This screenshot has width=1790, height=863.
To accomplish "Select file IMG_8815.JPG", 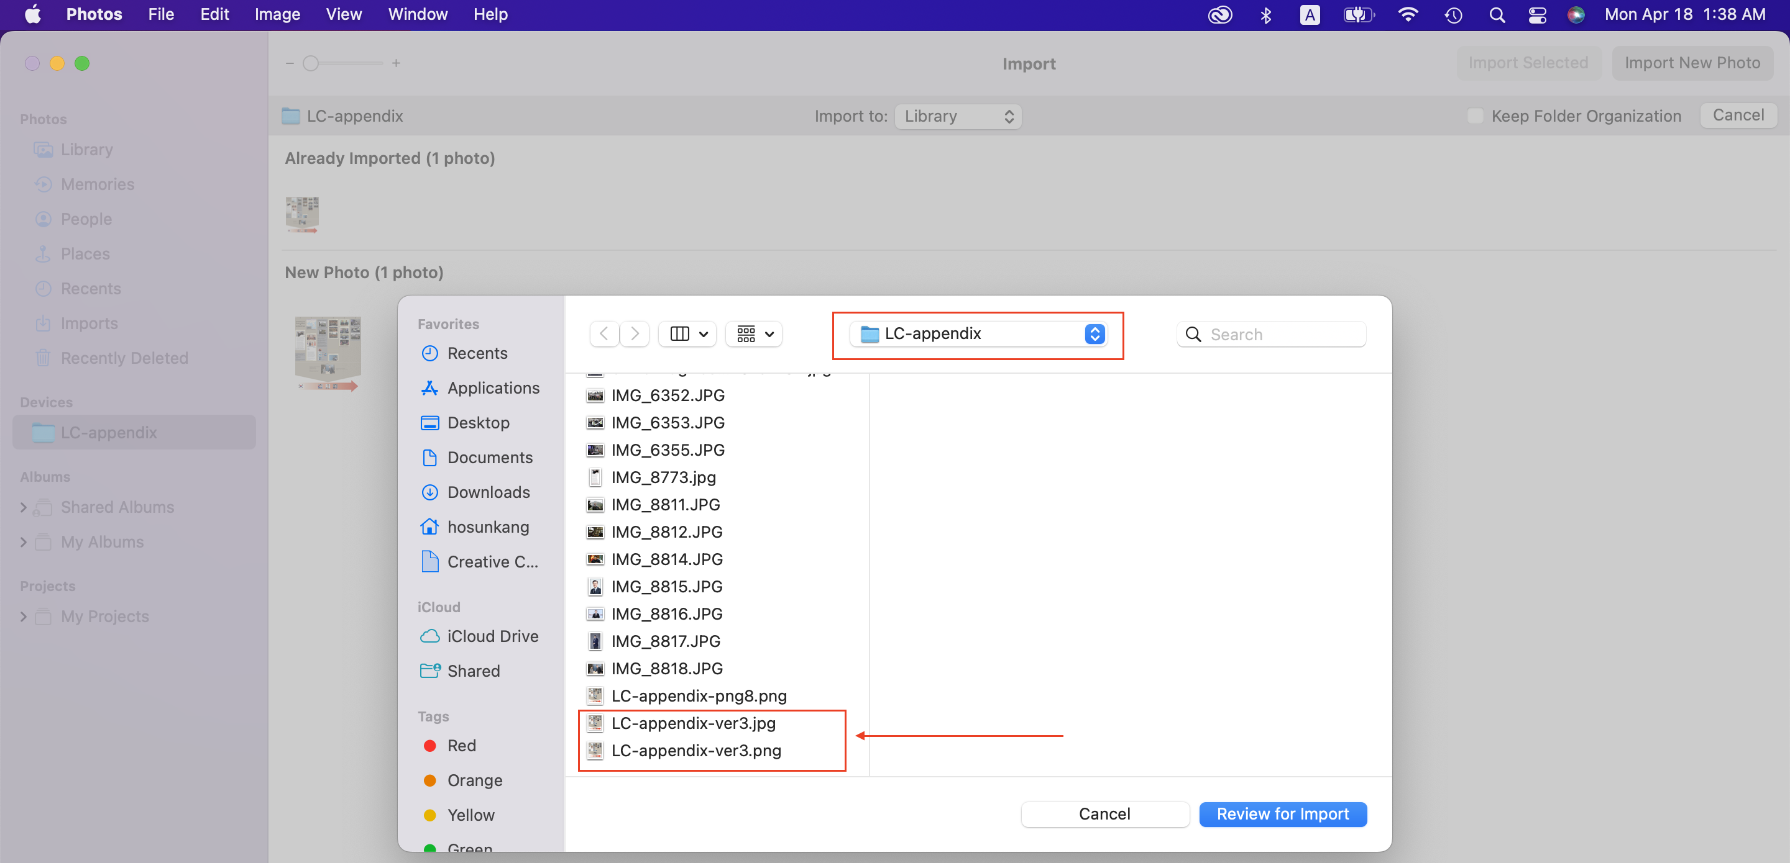I will pos(666,587).
